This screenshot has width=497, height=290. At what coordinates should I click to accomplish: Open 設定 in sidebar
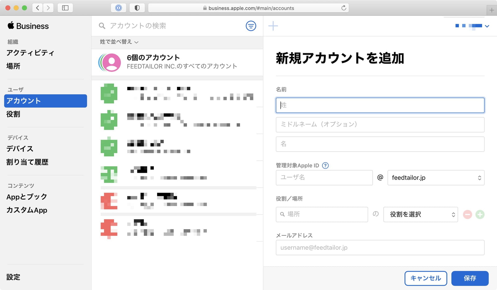click(13, 277)
